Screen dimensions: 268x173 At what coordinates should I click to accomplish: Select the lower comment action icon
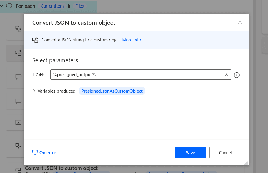[x=18, y=101]
